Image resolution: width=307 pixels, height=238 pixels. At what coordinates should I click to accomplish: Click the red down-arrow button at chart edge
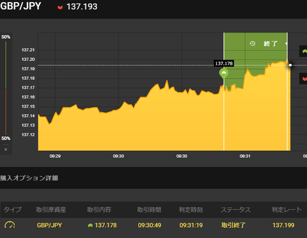(x=304, y=79)
